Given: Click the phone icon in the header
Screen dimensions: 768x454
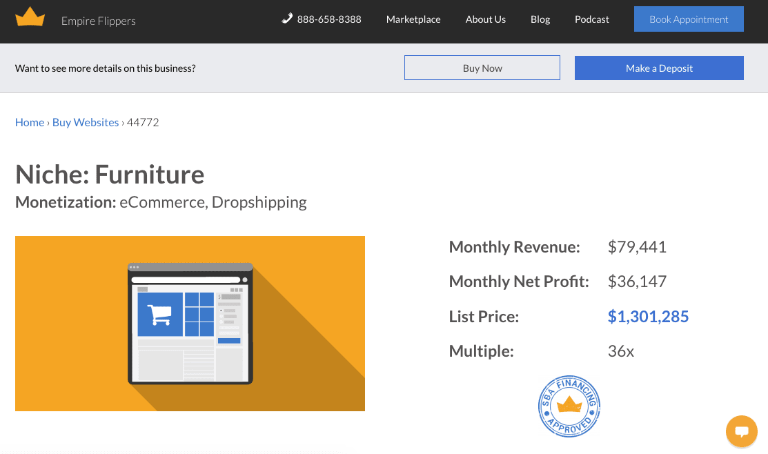Looking at the screenshot, I should pos(286,19).
